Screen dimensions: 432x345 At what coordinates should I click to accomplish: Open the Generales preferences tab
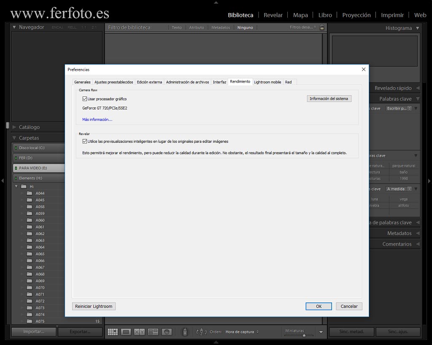click(82, 82)
